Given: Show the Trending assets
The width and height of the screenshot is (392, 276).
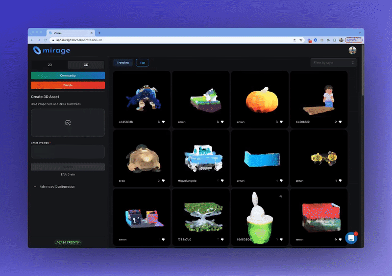Looking at the screenshot, I should (123, 63).
